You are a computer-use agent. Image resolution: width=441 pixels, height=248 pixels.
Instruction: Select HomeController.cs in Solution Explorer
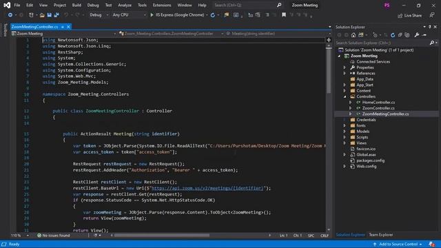[378, 103]
